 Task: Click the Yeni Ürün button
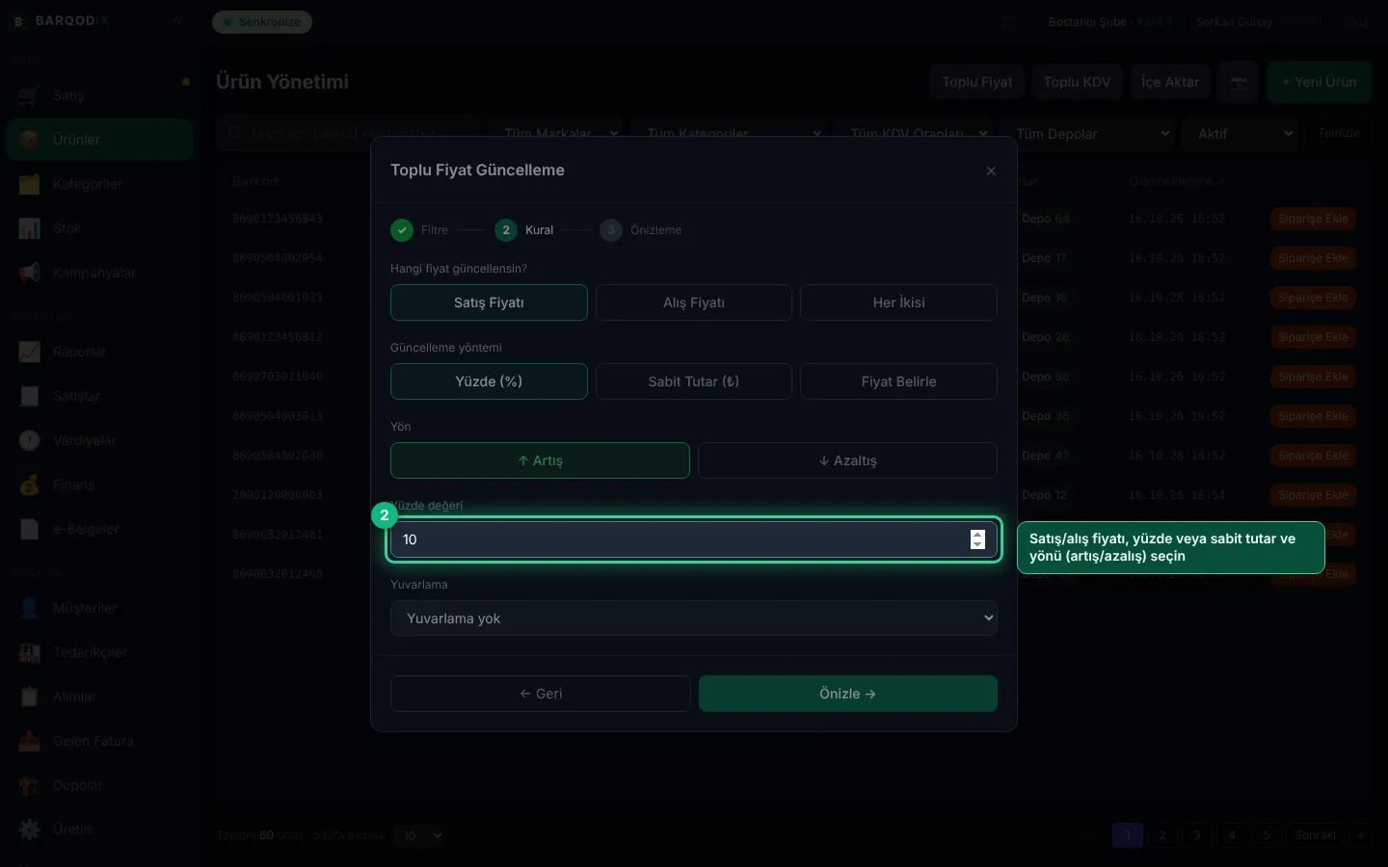click(1319, 82)
